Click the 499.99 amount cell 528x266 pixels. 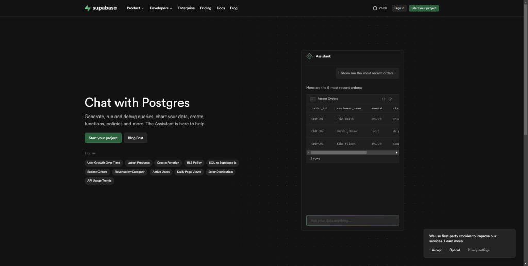[376, 144]
